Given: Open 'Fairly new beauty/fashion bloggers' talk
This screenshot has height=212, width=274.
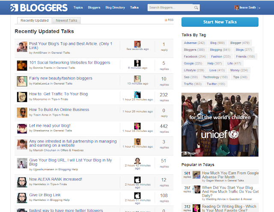Looking at the screenshot, I should point(61,78).
